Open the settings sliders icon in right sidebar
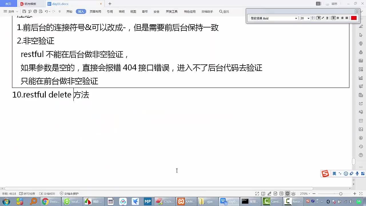The height and width of the screenshot is (206, 366). pos(361,86)
